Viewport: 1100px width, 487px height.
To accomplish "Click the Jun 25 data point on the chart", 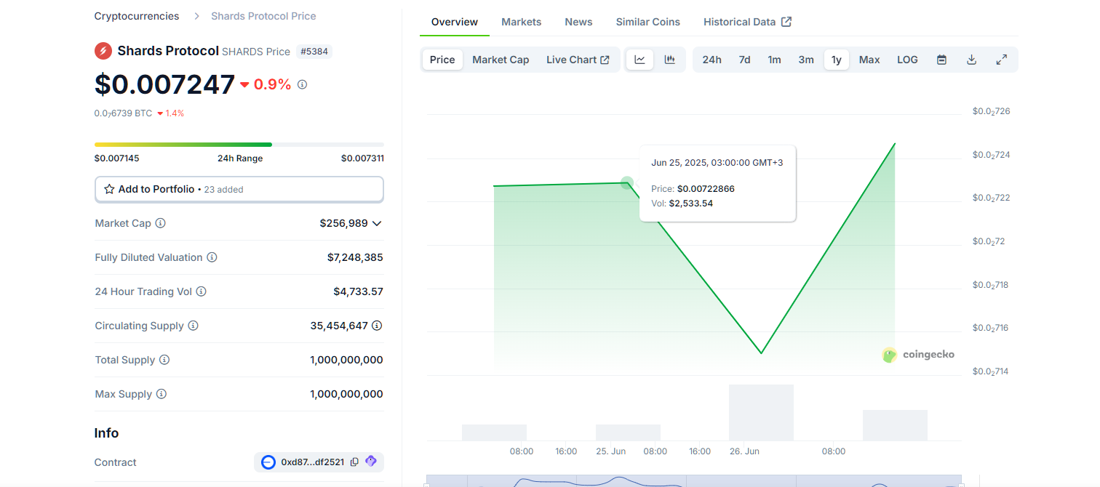I will 627,182.
